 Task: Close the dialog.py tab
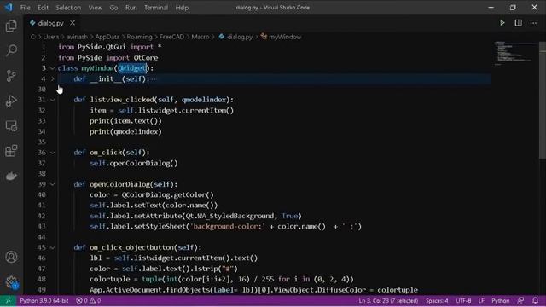pos(73,23)
